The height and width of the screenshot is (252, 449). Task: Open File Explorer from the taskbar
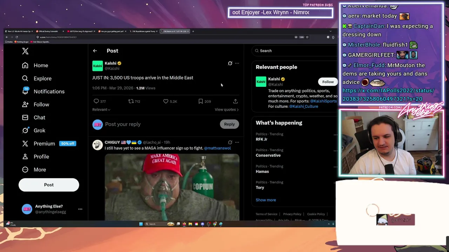[190, 224]
